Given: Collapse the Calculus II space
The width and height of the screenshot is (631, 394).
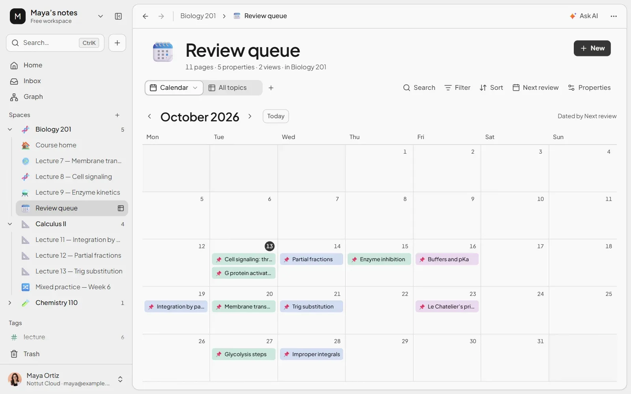Looking at the screenshot, I should (x=10, y=224).
